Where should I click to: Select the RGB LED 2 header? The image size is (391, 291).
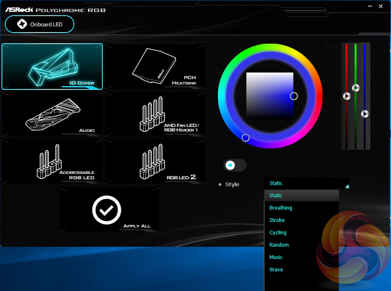(x=155, y=161)
